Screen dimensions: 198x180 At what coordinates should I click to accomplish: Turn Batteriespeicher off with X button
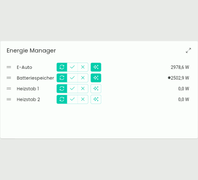tap(83, 78)
